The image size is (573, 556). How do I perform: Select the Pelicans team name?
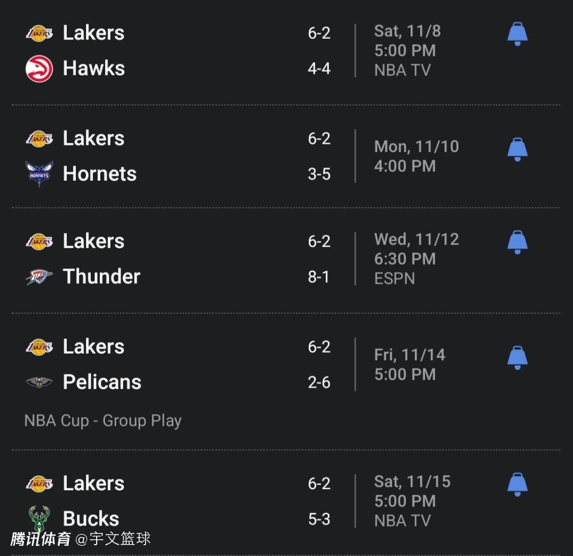(102, 382)
